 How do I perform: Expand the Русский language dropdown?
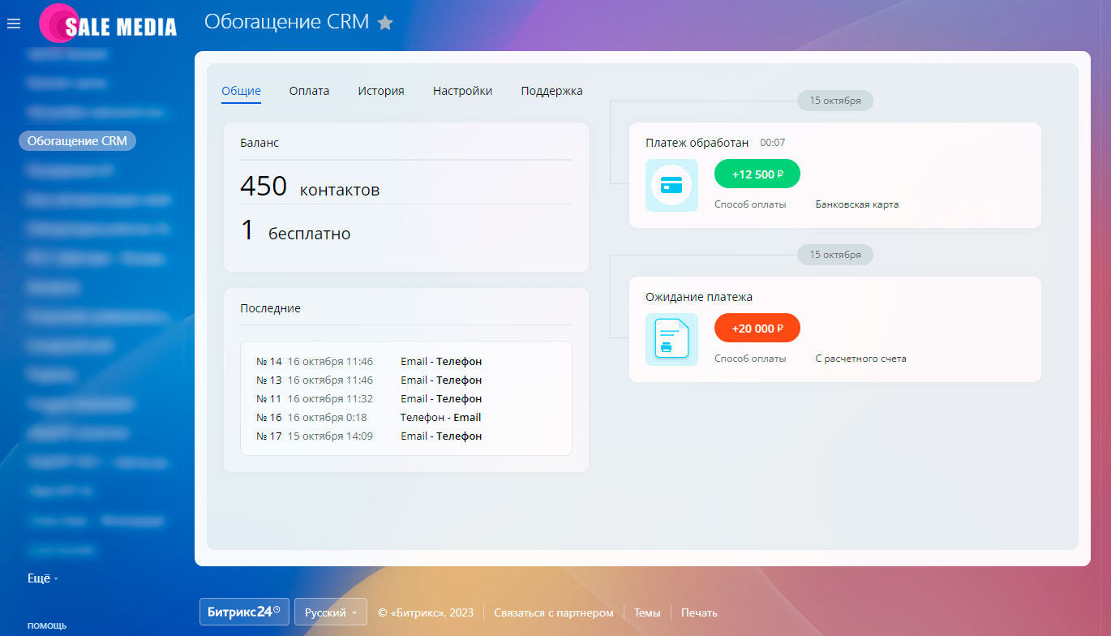331,612
